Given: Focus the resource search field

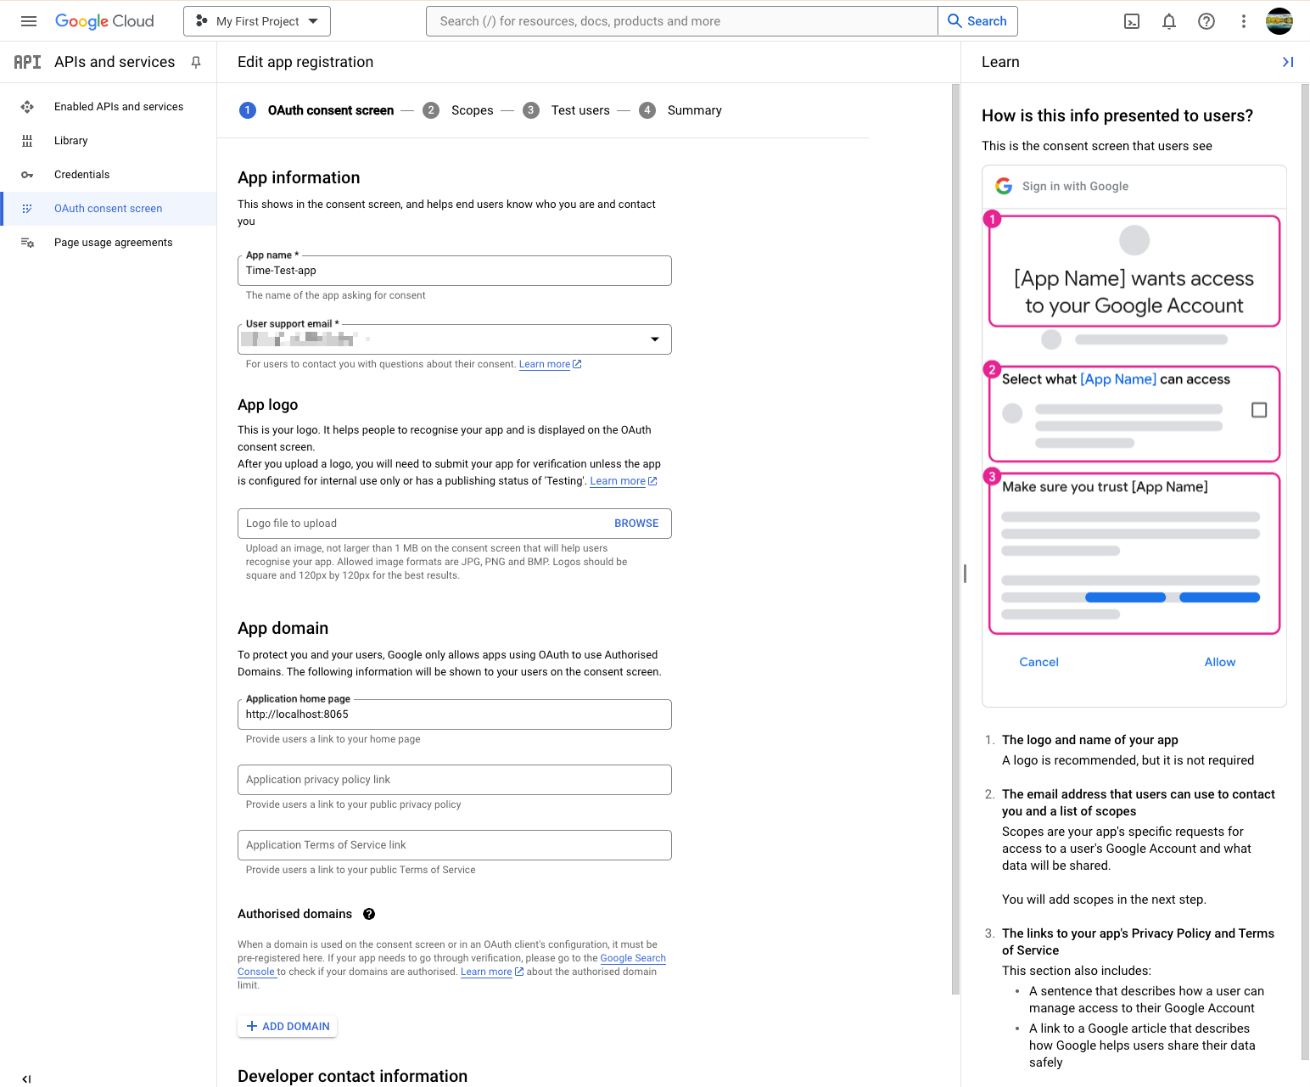Looking at the screenshot, I should click(682, 21).
